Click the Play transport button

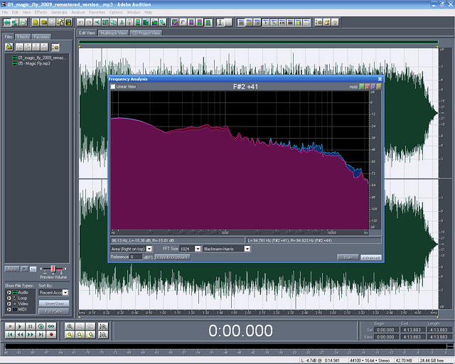coord(20,326)
